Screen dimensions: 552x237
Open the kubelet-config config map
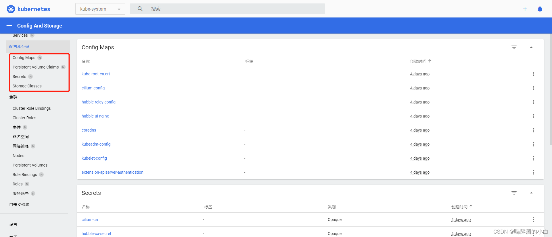[94, 158]
